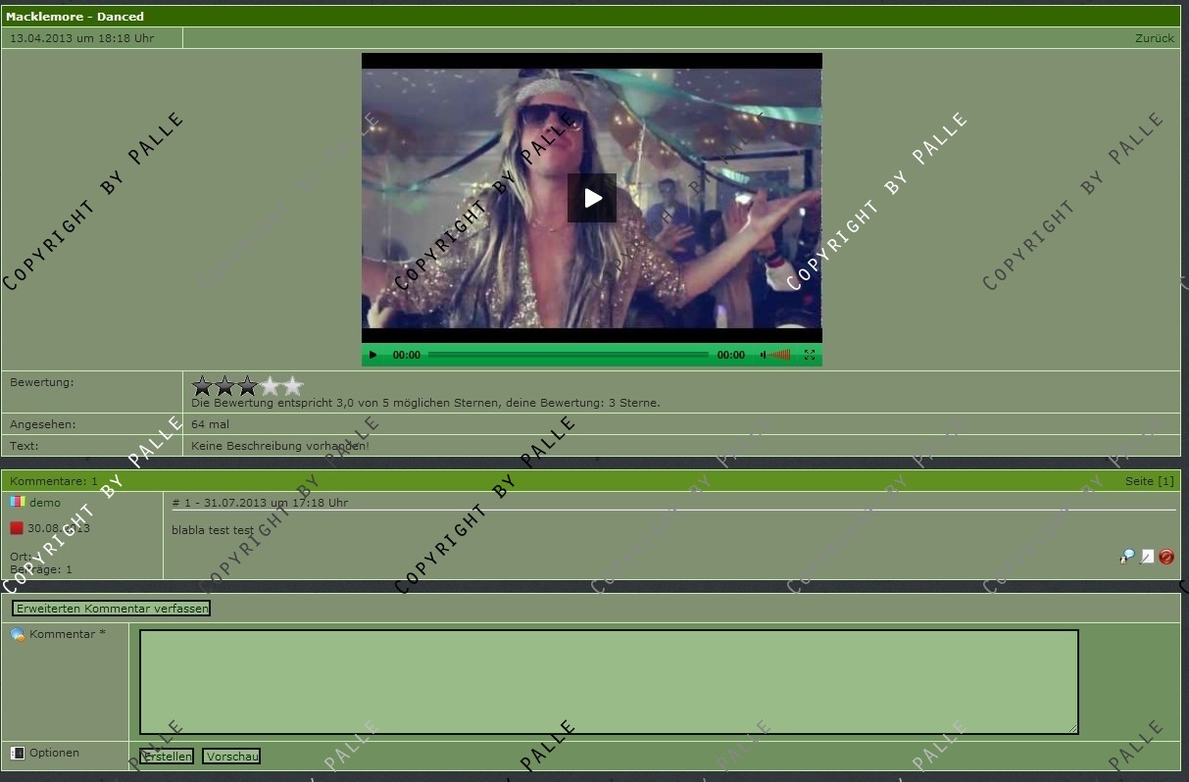The height and width of the screenshot is (782, 1189).
Task: Open the Erweiterten Kommentar verfassen form
Action: [111, 609]
